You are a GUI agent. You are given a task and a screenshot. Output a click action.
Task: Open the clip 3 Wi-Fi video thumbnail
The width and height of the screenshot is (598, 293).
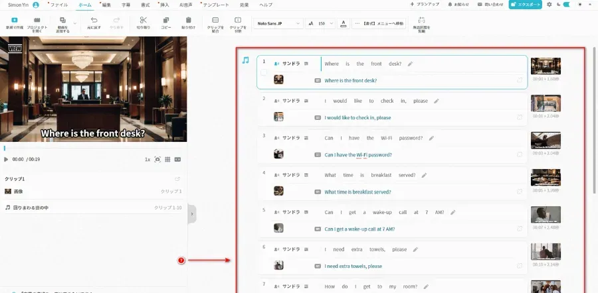tap(546, 141)
